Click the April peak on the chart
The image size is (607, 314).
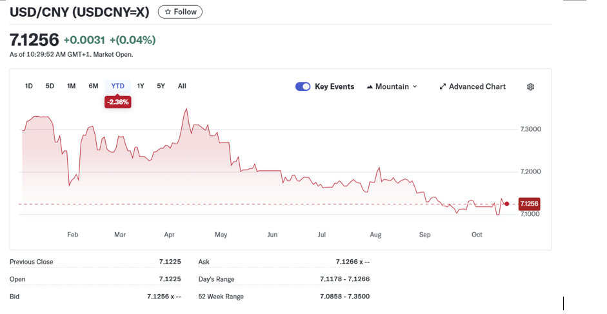click(186, 110)
